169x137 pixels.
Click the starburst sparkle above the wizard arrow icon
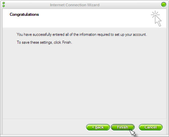point(155,14)
